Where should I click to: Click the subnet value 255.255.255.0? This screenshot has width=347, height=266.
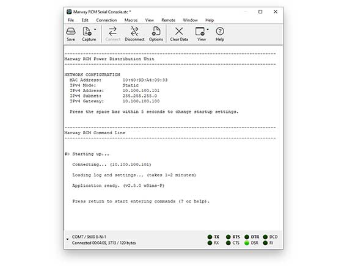point(140,96)
